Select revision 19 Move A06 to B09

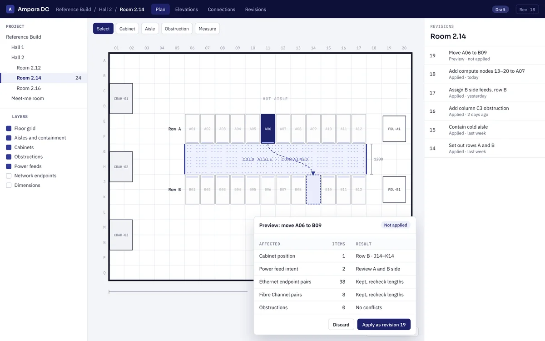click(485, 55)
